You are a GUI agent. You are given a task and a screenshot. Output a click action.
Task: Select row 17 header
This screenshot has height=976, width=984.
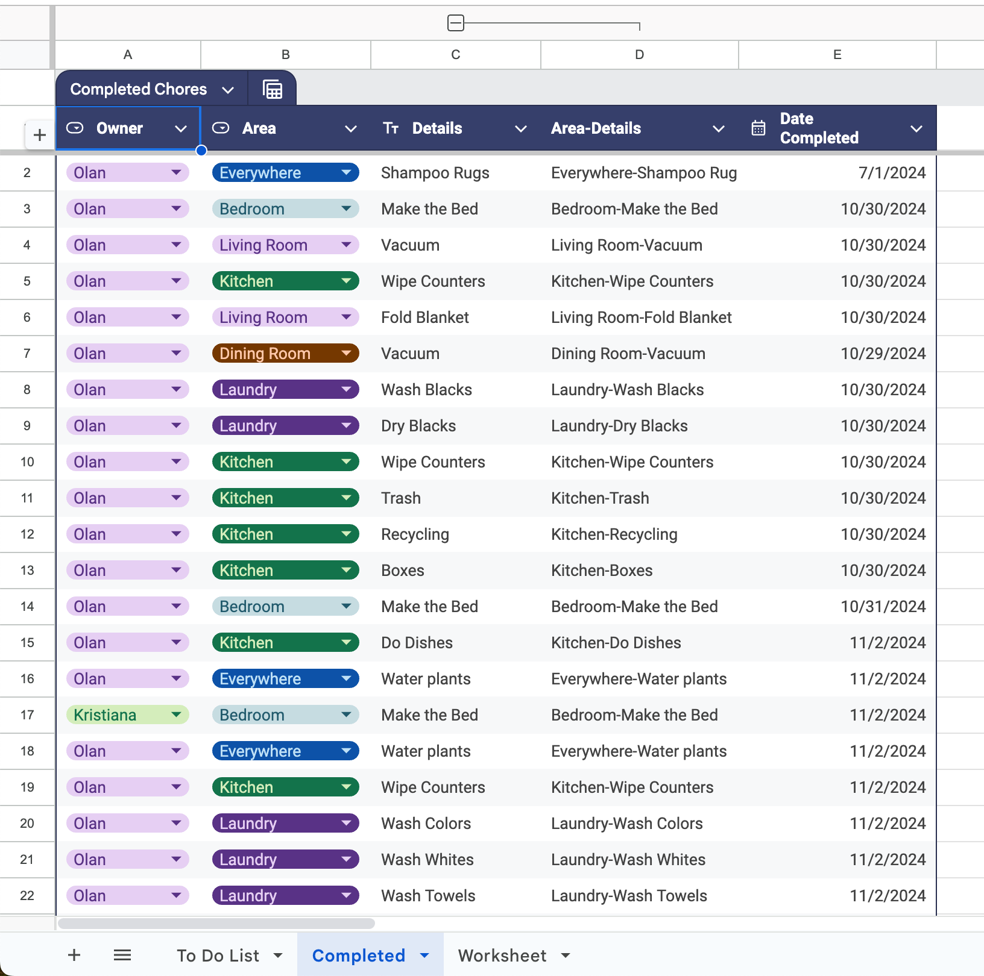pyautogui.click(x=27, y=715)
